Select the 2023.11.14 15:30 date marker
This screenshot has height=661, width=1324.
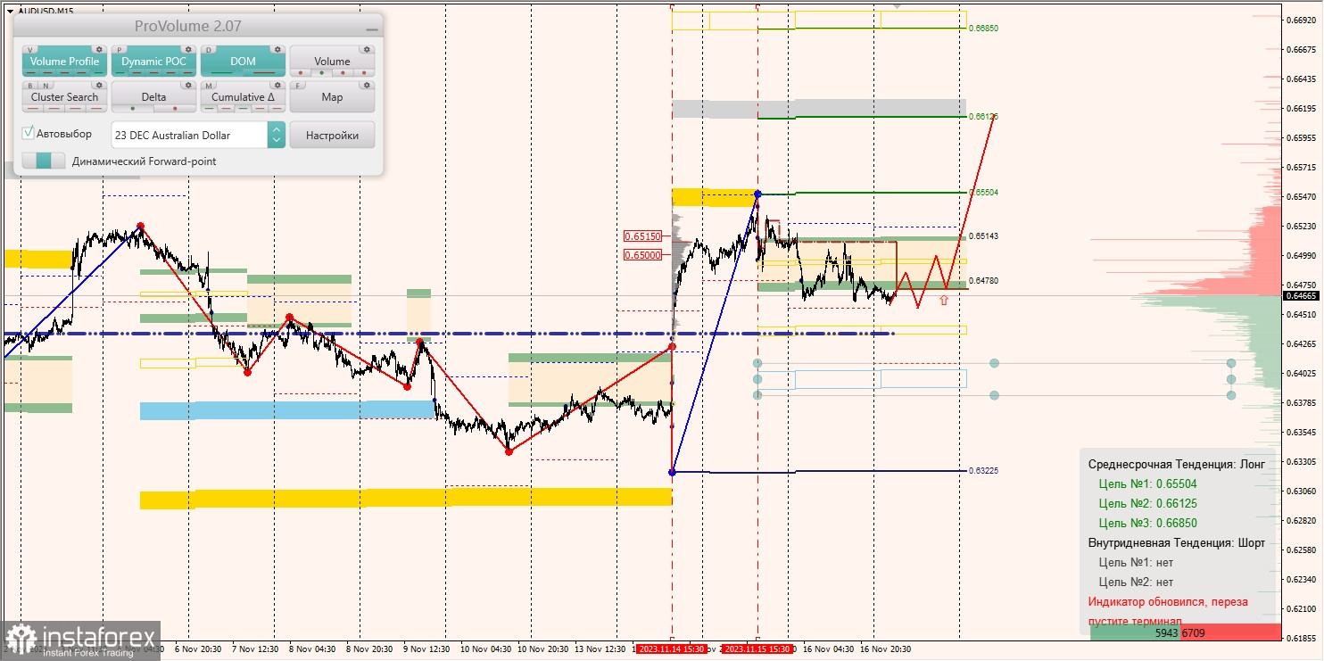(x=671, y=649)
